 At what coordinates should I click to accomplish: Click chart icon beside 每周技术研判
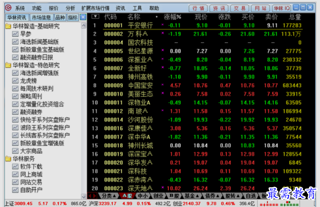[15, 88]
